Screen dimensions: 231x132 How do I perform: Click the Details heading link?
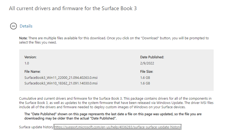[26, 26]
